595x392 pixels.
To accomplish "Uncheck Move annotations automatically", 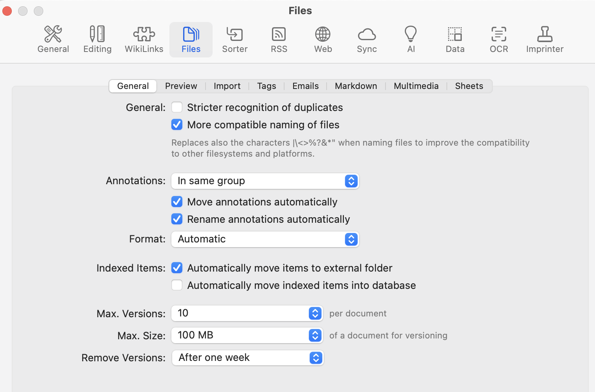I will (177, 202).
